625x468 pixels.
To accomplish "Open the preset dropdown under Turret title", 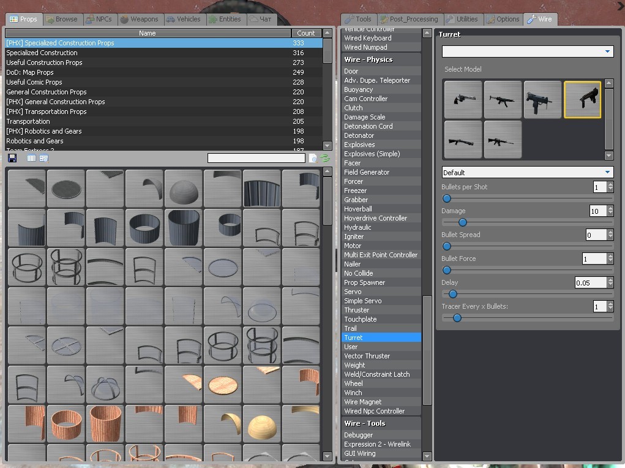I will [x=527, y=51].
